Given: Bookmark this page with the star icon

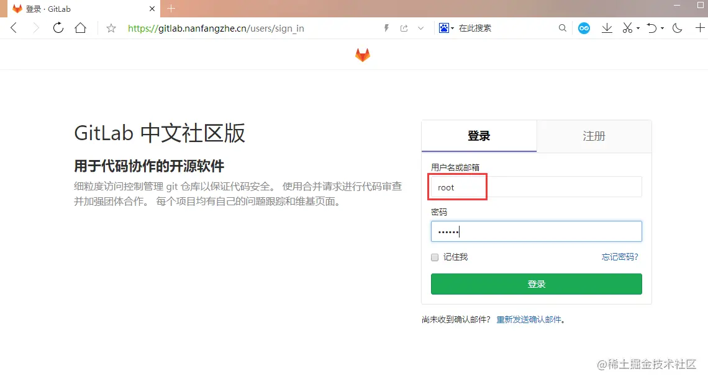Looking at the screenshot, I should point(111,29).
